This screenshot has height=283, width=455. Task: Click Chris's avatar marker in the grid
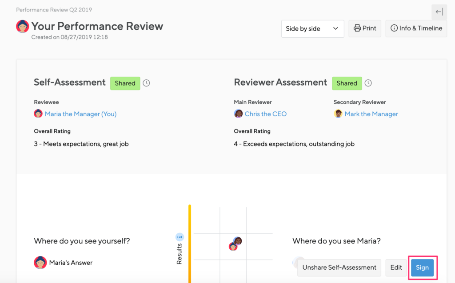click(x=238, y=241)
